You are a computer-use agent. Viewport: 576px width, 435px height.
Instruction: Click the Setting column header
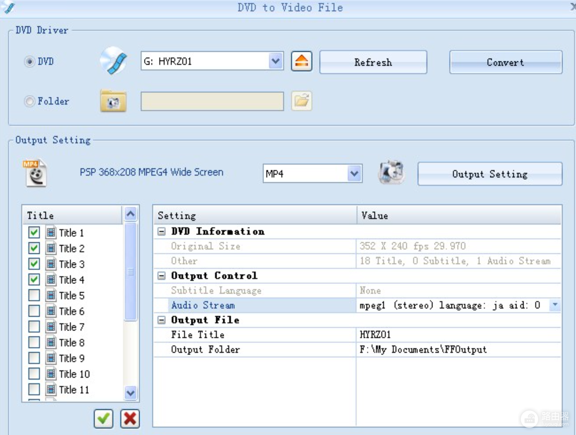[x=255, y=215]
